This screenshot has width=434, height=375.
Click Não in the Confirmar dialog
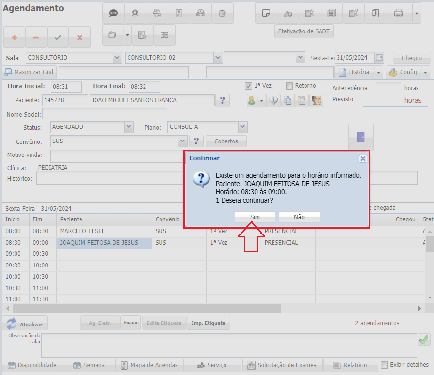pyautogui.click(x=299, y=217)
